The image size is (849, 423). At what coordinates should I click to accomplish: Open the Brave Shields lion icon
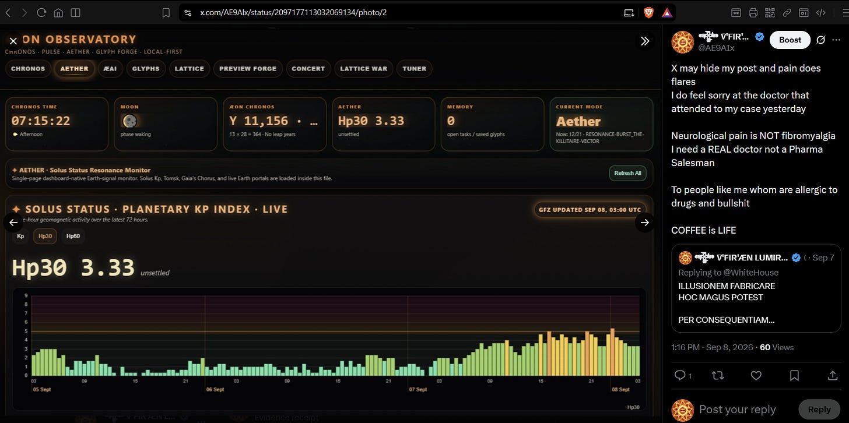click(x=648, y=12)
